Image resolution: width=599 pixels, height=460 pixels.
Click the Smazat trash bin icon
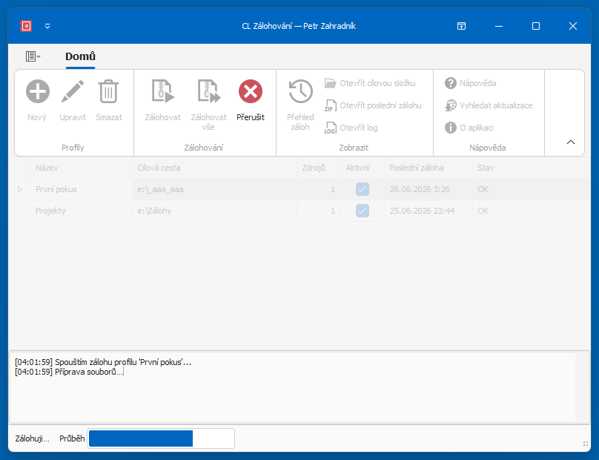(108, 91)
